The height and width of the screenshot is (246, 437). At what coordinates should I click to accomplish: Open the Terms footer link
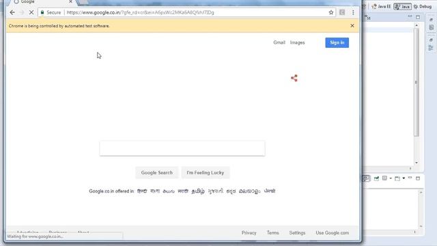tap(272, 232)
